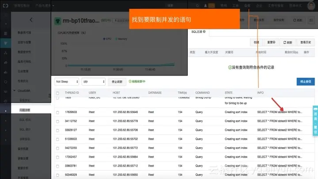Click the CPU legend dot in chart
This screenshot has height=179, width=318.
pyautogui.click(x=104, y=39)
